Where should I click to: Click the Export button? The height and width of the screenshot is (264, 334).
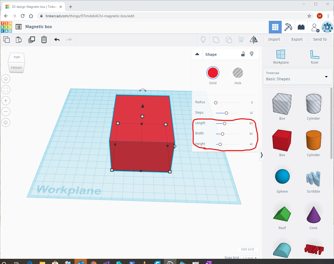[x=297, y=39]
